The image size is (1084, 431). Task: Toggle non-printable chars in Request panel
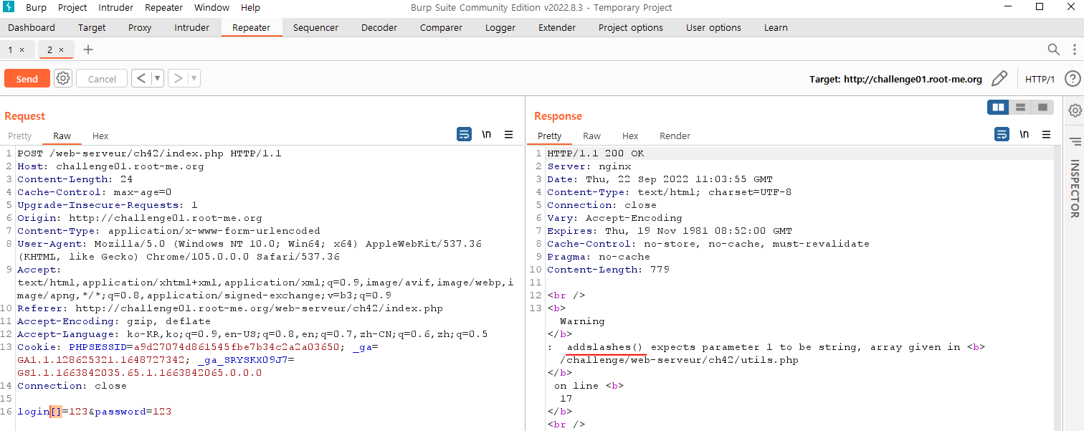[486, 134]
